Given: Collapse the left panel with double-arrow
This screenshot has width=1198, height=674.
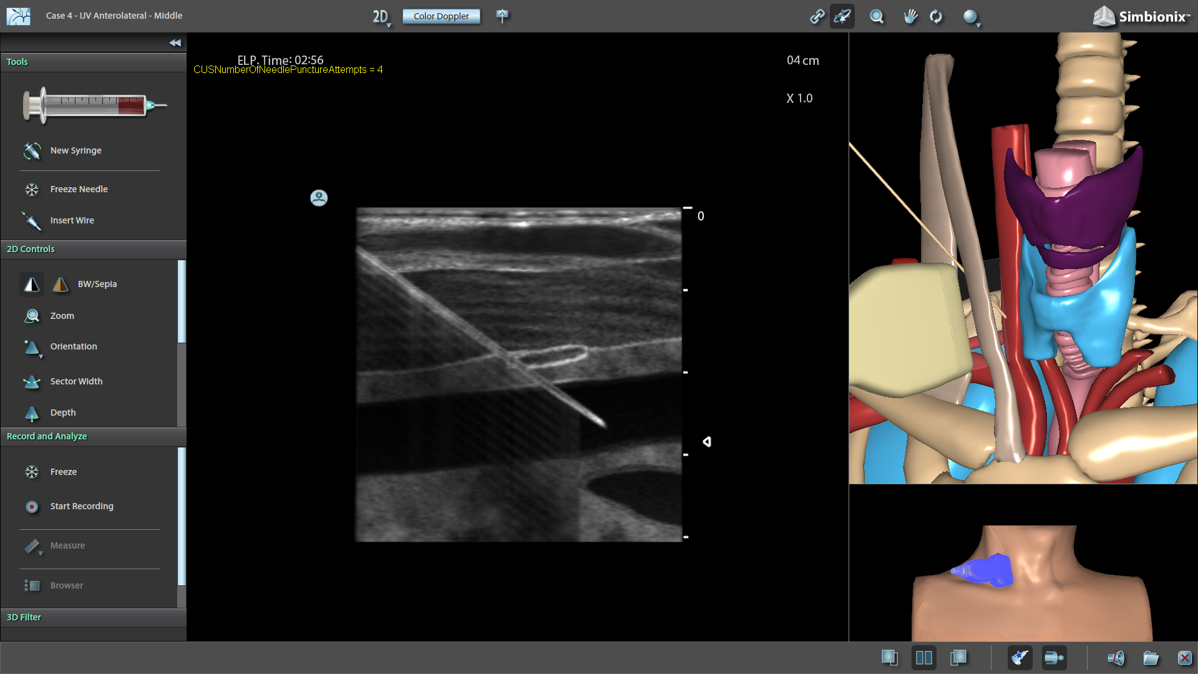Looking at the screenshot, I should pos(175,42).
